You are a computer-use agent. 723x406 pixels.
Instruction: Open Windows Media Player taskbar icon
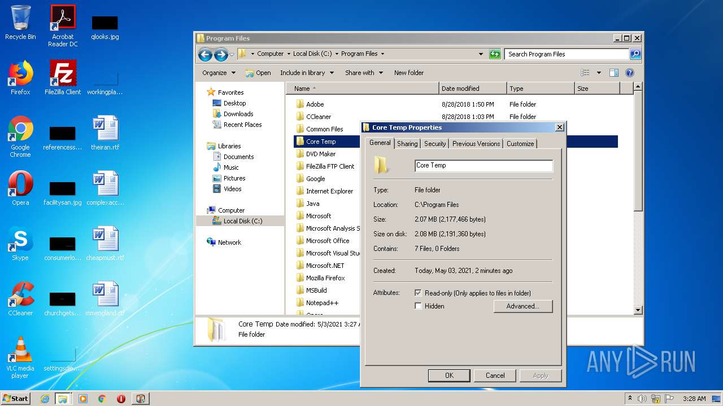[83, 399]
